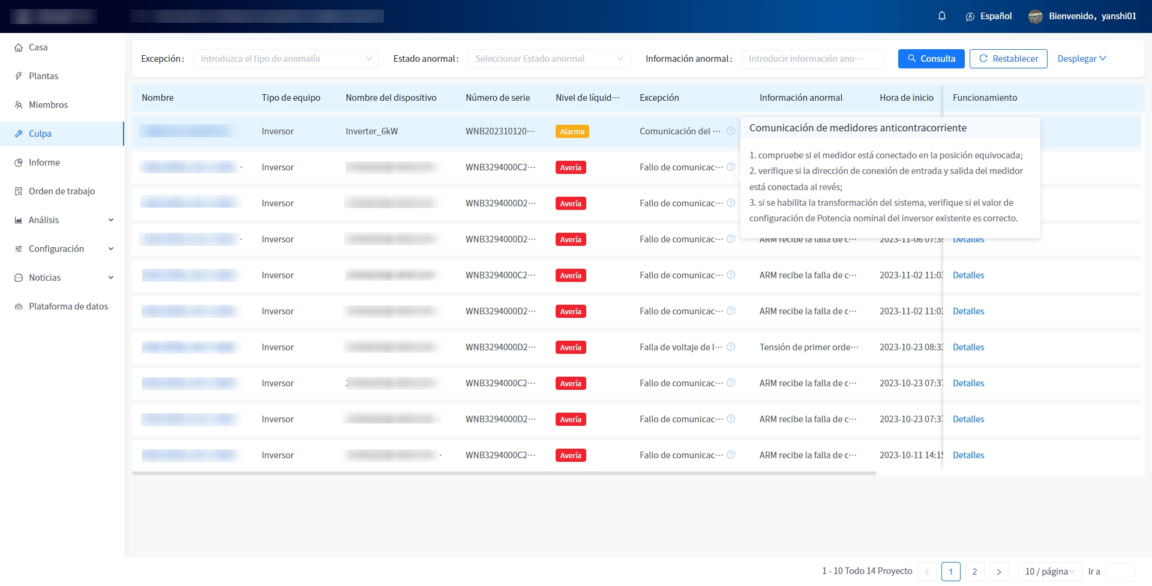Open the Excepción type dropdown
Viewport: 1152px width, 586px height.
[286, 59]
